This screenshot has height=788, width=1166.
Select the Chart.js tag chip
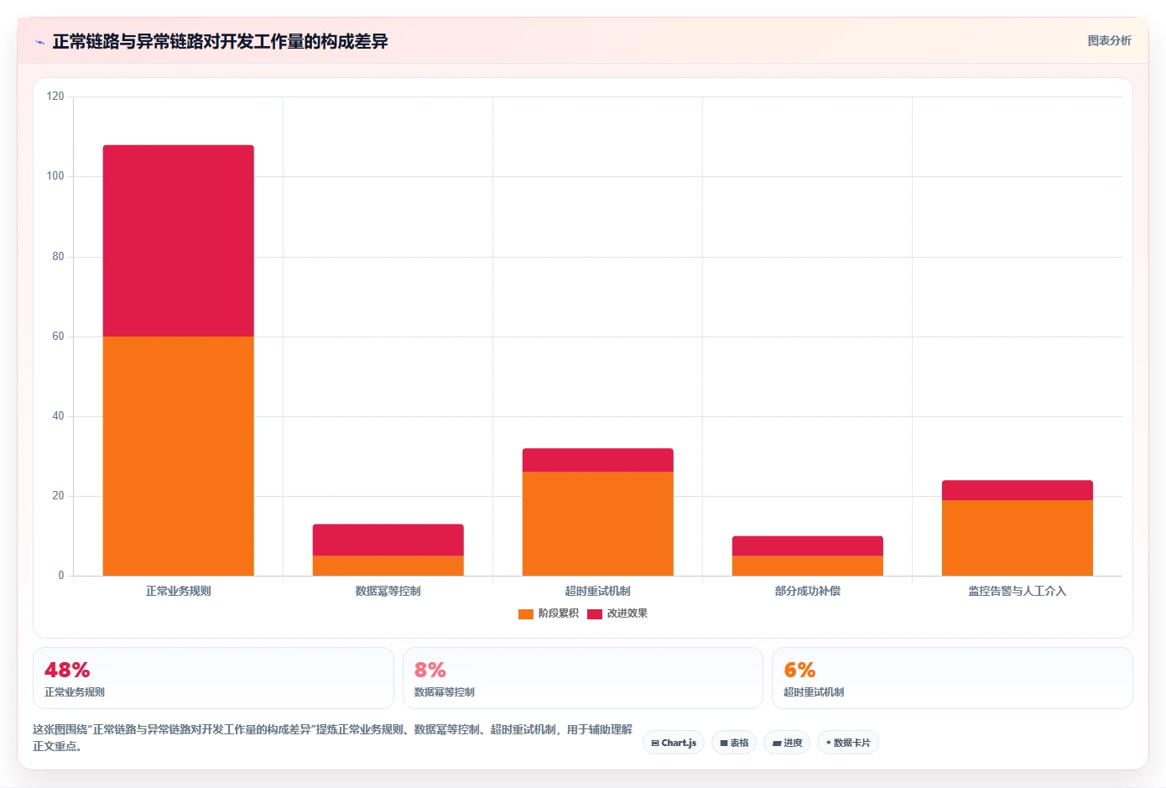point(674,743)
